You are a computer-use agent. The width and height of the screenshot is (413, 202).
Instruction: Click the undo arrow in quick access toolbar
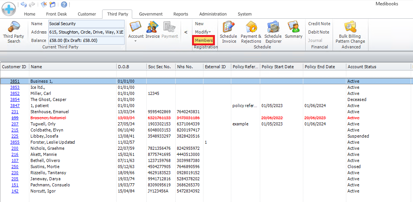[x=24, y=5]
